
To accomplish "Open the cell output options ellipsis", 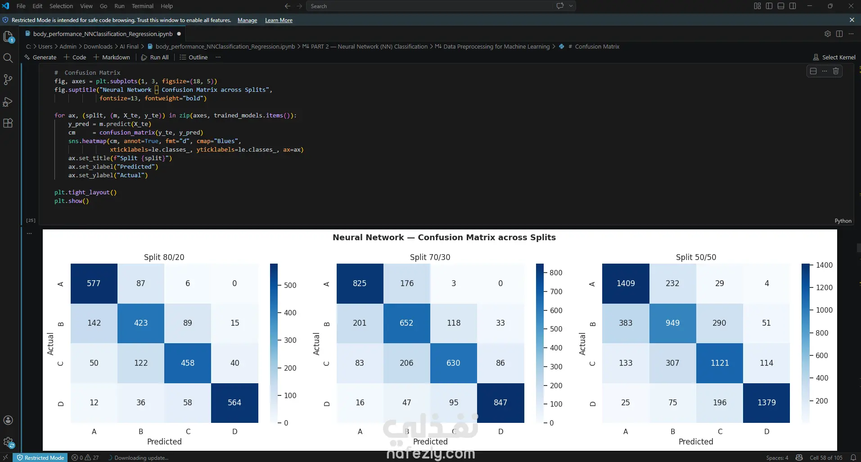I will [x=29, y=233].
